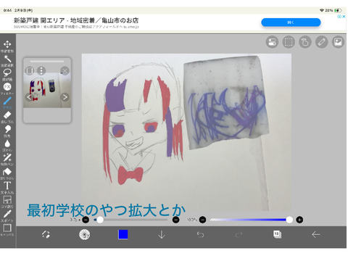Undo the last stroke
The width and height of the screenshot is (348, 261).
point(200,234)
